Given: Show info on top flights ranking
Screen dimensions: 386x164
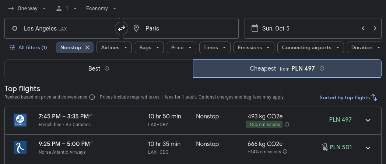Looking at the screenshot, I should [92, 97].
